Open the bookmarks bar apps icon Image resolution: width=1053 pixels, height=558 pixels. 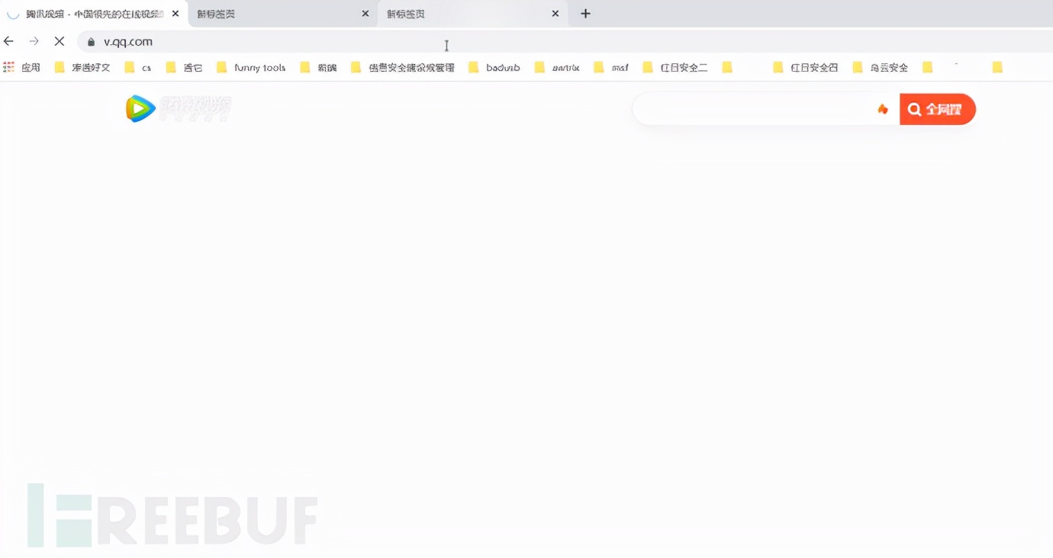pyautogui.click(x=8, y=67)
